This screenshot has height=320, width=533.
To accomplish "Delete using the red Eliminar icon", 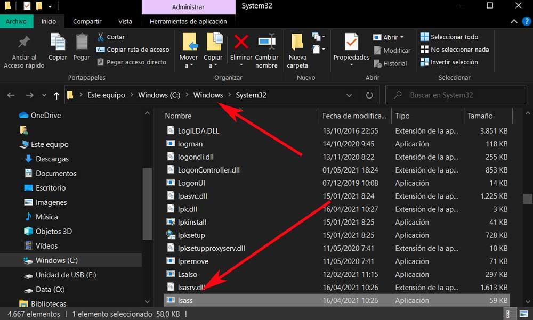I will click(x=241, y=42).
